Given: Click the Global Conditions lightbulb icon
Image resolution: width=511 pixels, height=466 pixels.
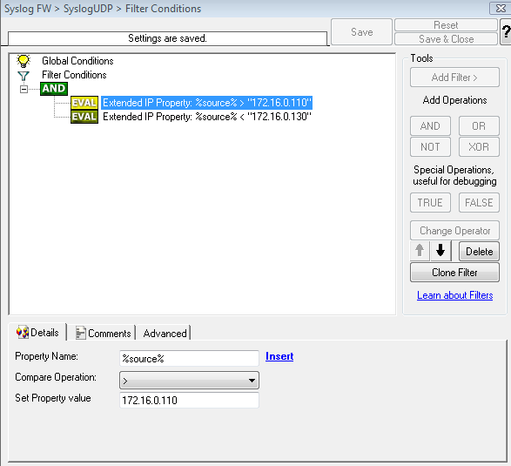Looking at the screenshot, I should [x=24, y=61].
